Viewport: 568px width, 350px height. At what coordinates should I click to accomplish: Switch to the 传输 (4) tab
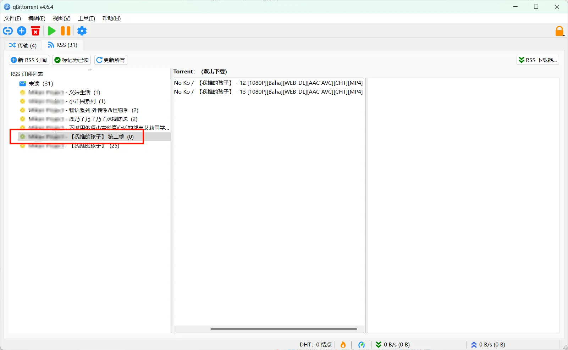tap(23, 45)
